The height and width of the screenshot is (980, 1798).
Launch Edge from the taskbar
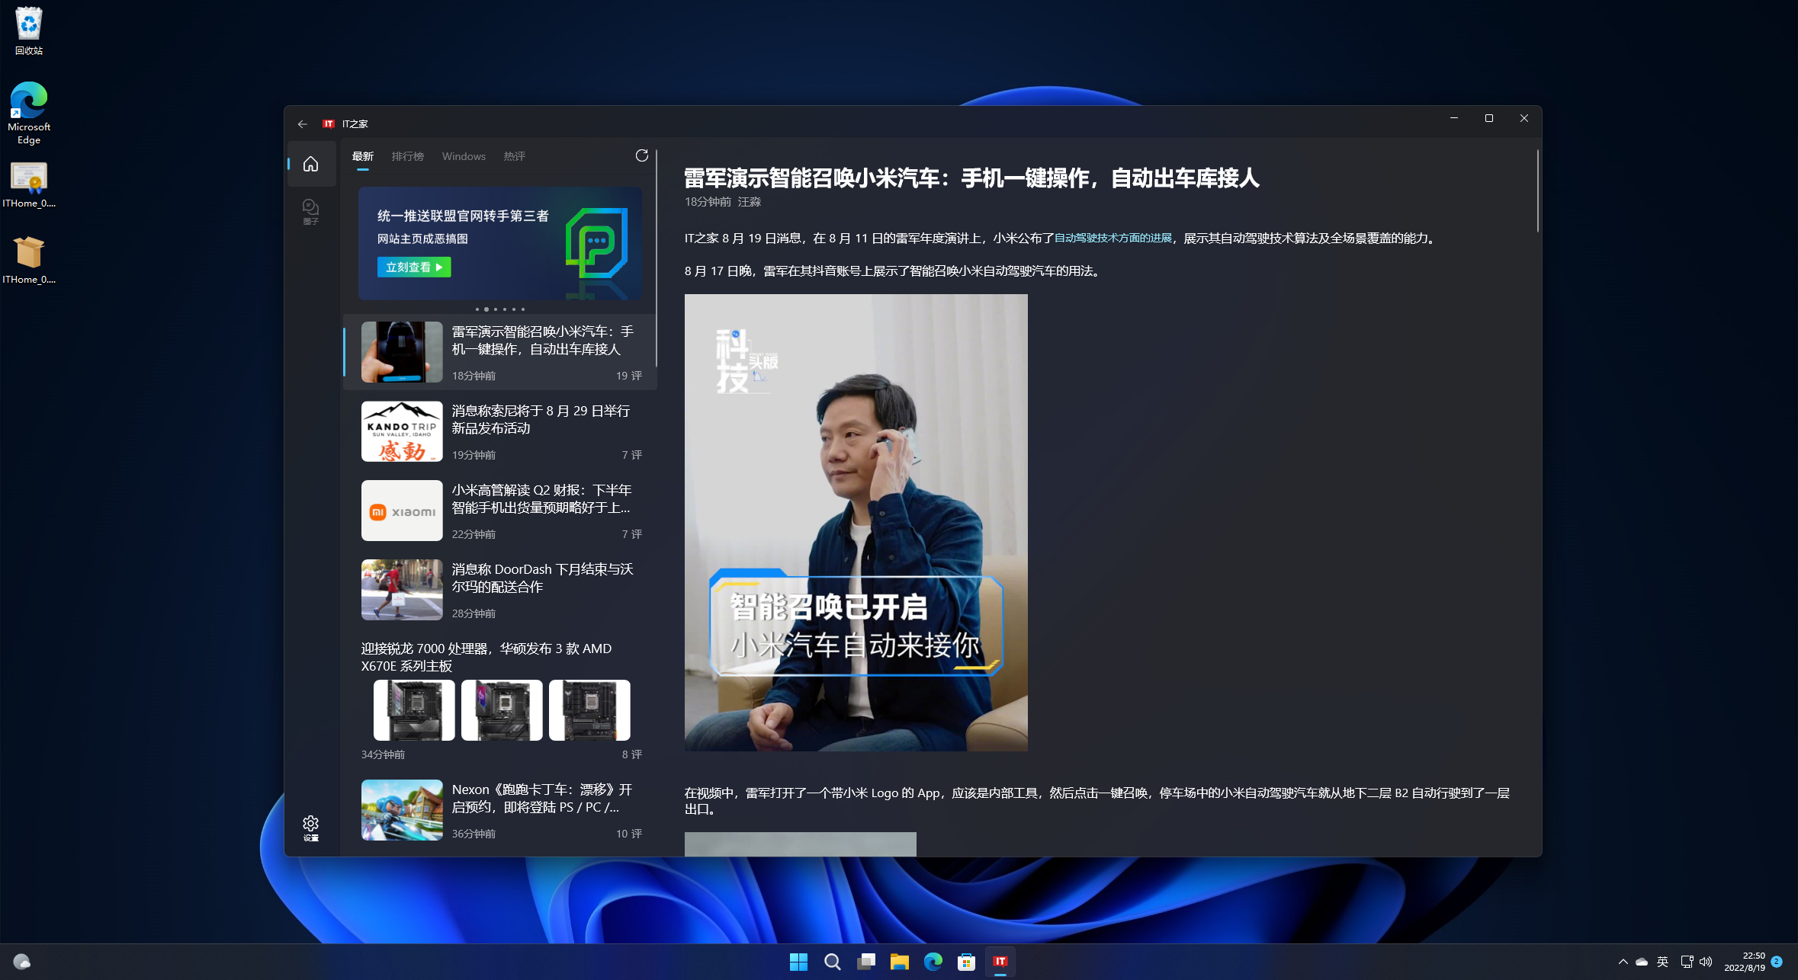(x=933, y=962)
